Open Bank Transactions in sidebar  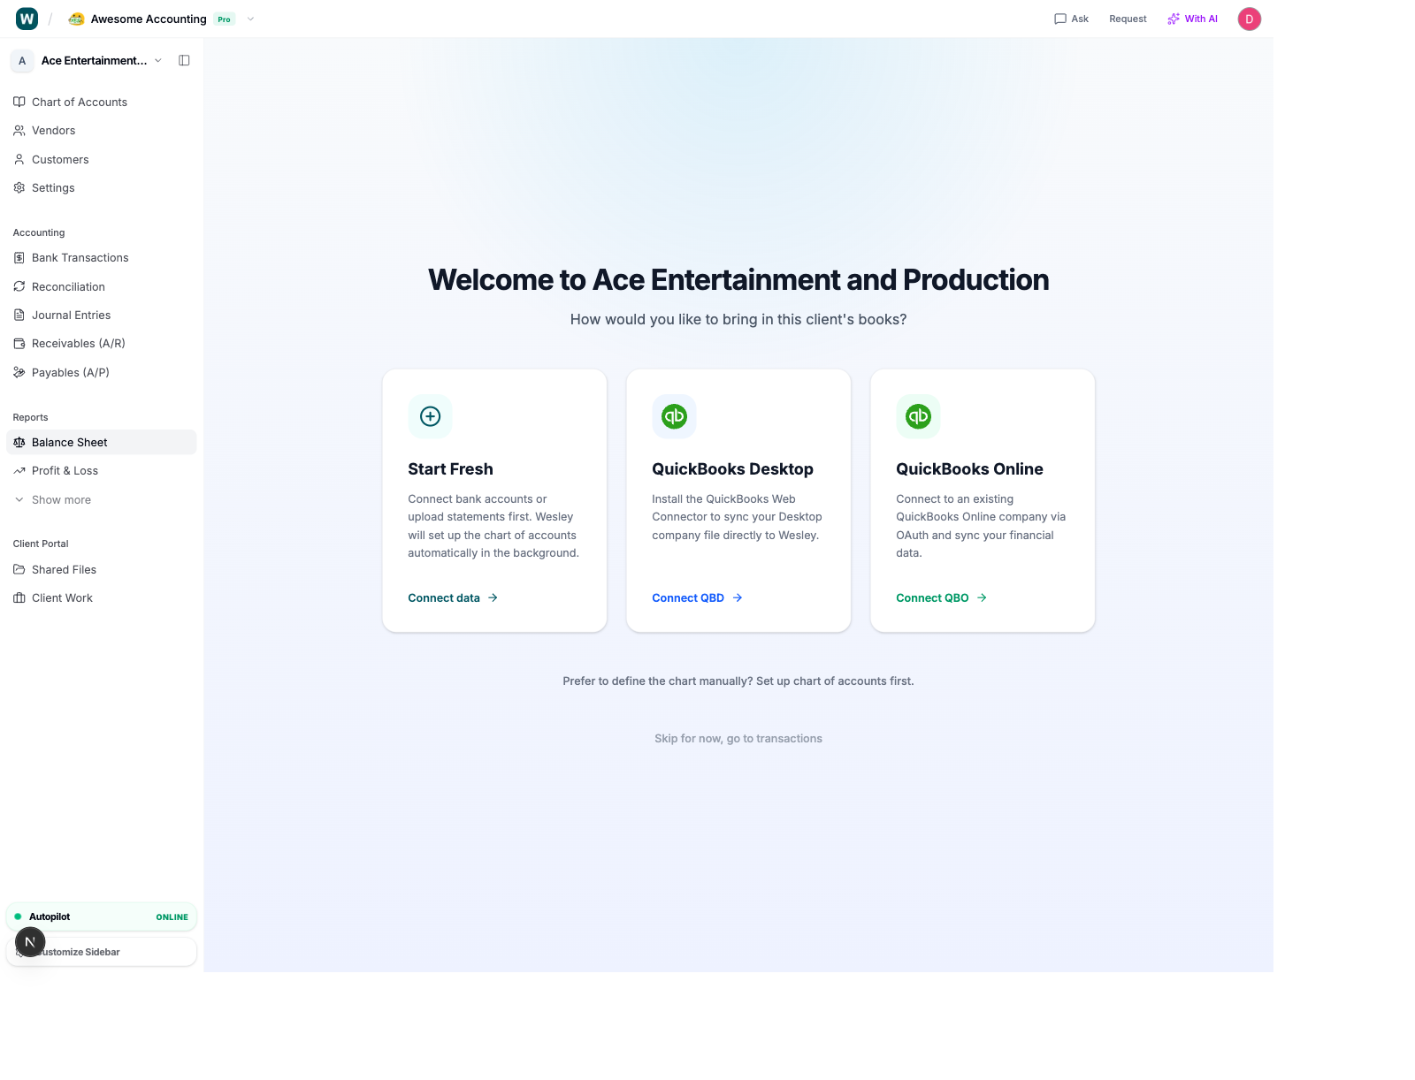(x=80, y=258)
